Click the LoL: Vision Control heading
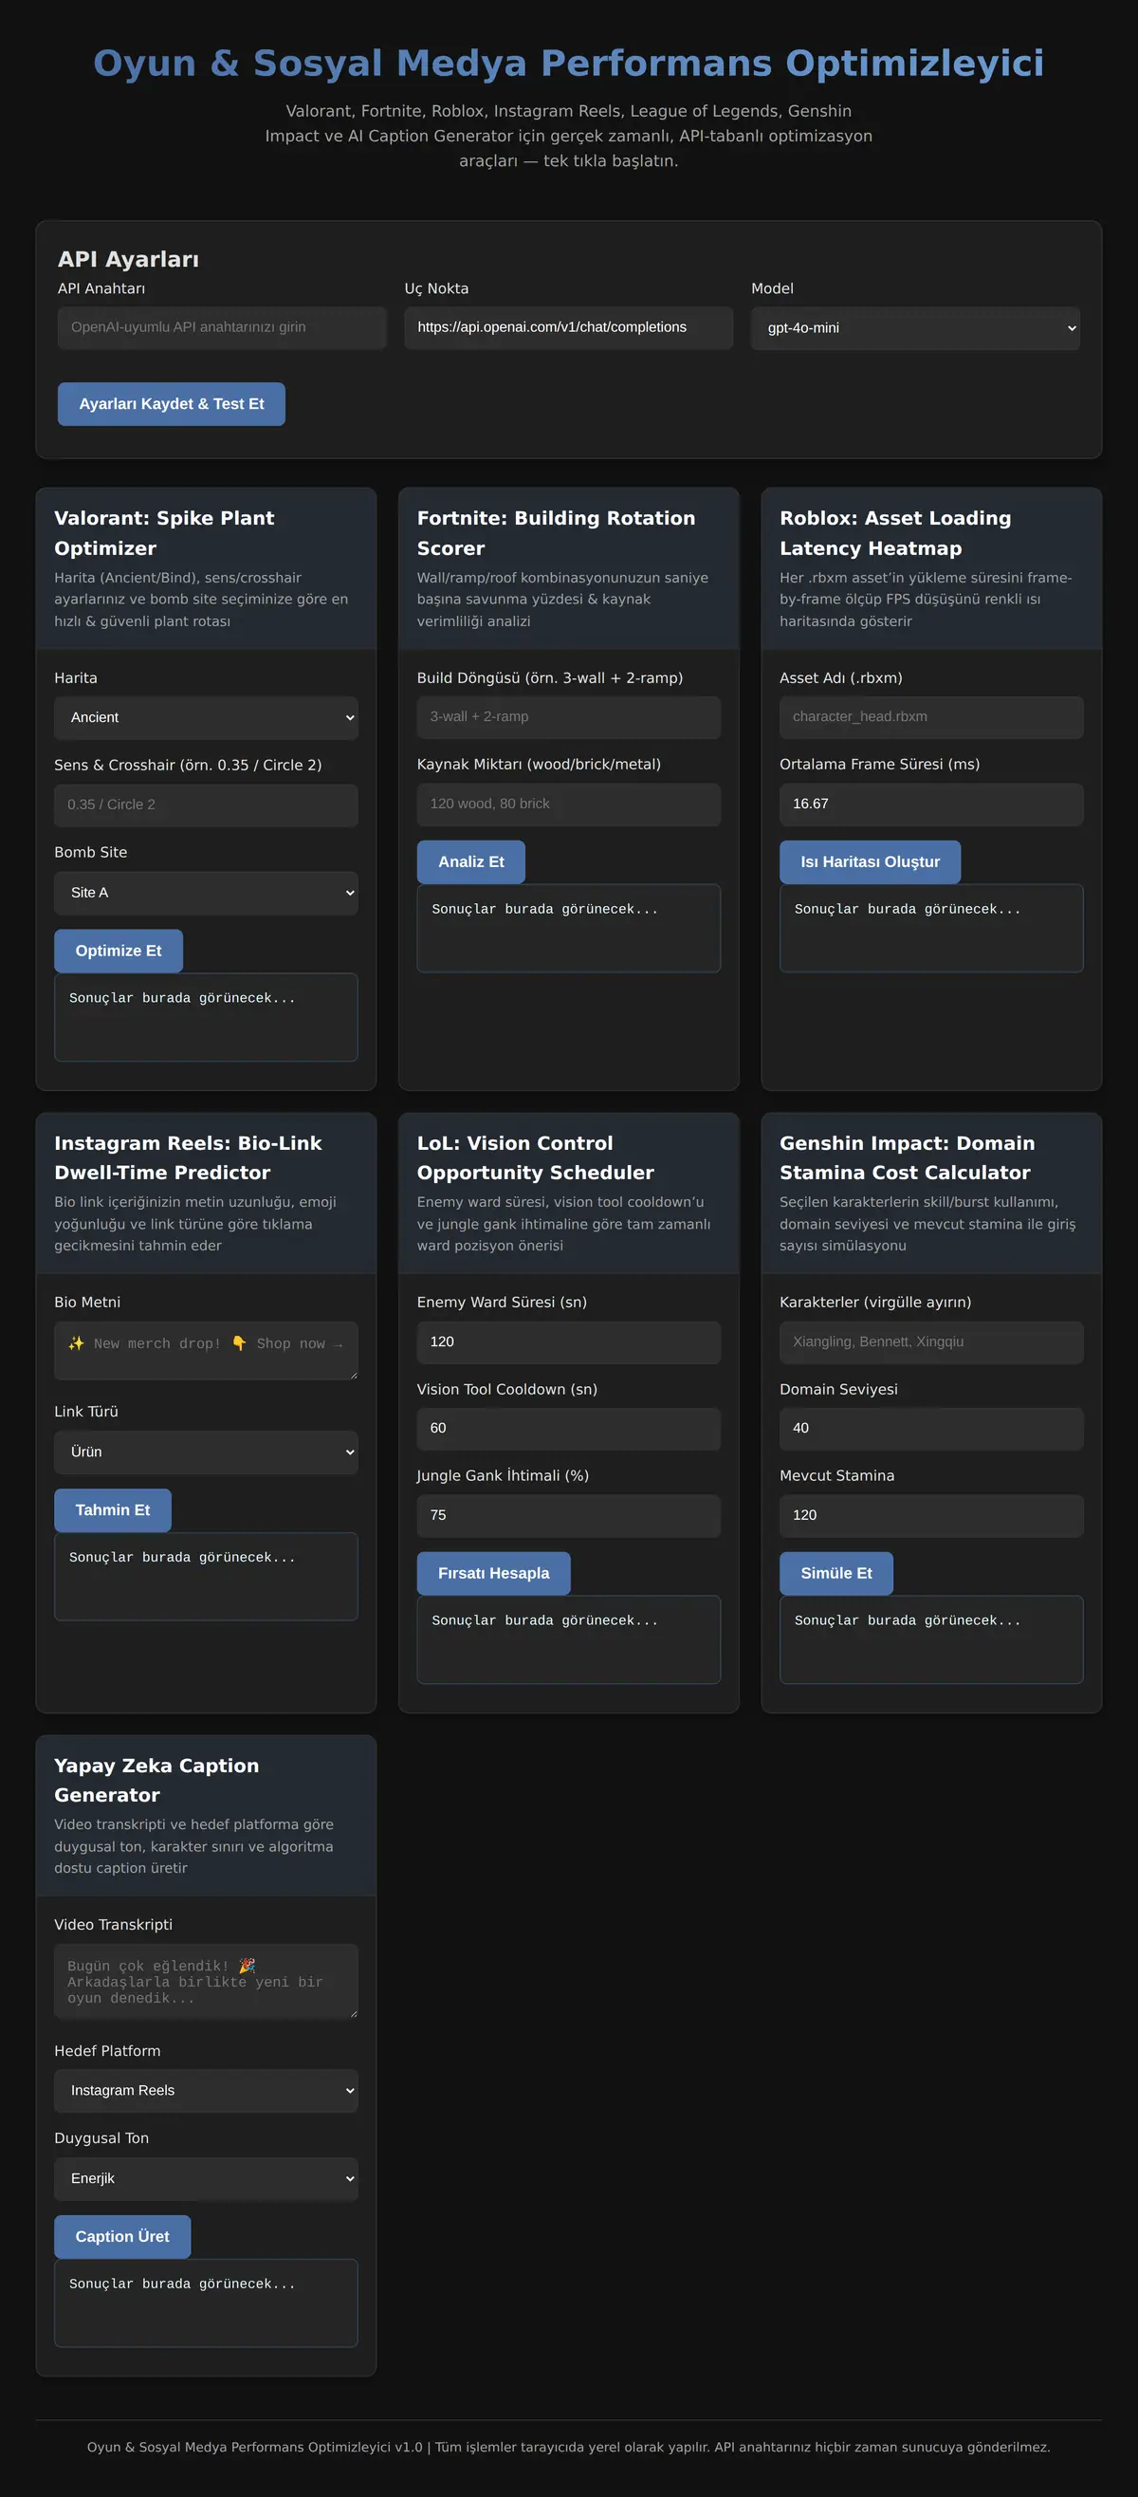 pos(536,1157)
